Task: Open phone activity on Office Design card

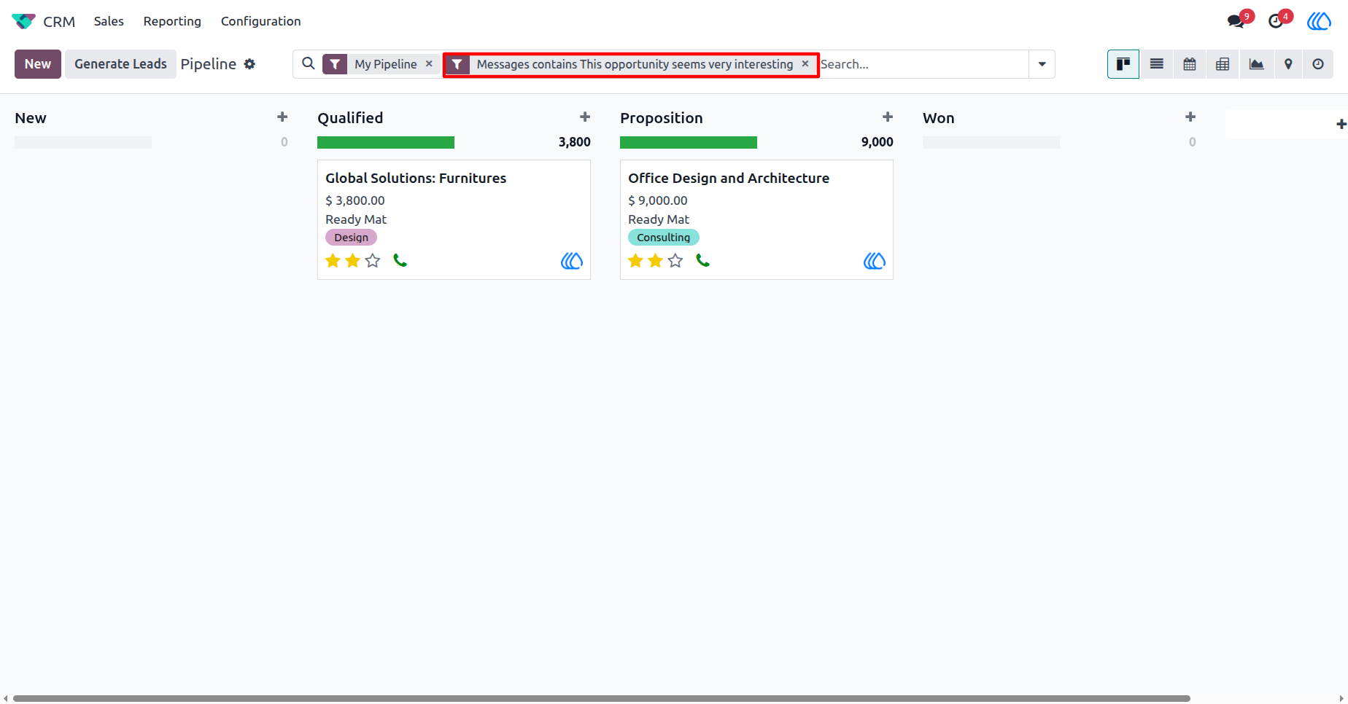Action: click(x=702, y=260)
